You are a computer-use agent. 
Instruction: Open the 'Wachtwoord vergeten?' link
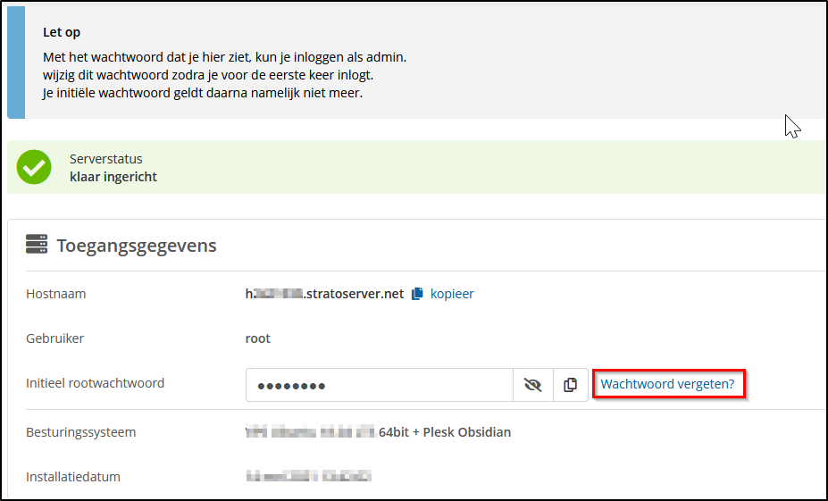tap(667, 384)
